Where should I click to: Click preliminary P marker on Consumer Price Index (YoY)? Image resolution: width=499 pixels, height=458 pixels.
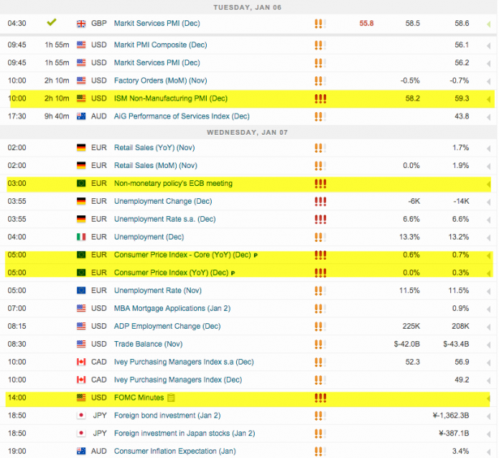pos(233,274)
